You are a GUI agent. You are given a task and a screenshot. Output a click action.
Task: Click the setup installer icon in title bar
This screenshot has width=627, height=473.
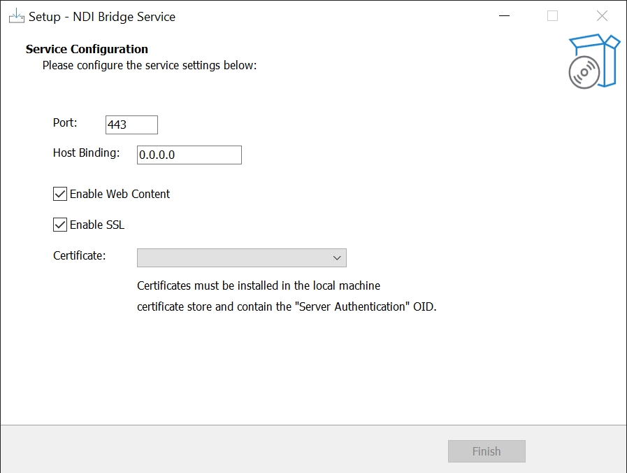point(16,16)
